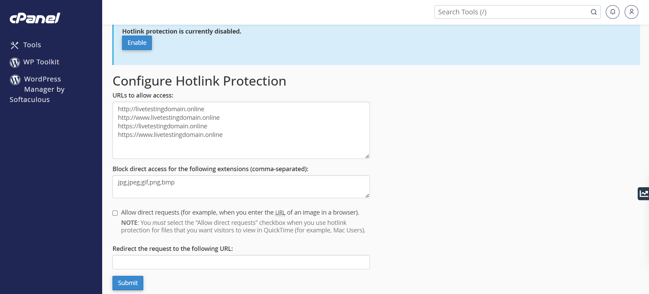Enable hotlink protection
The width and height of the screenshot is (649, 294).
(137, 43)
